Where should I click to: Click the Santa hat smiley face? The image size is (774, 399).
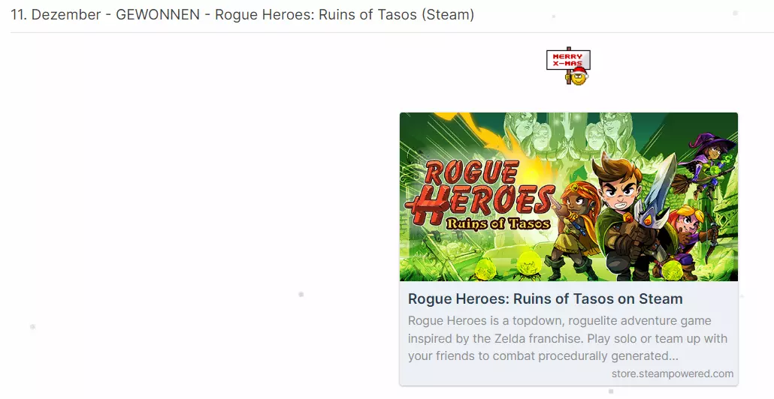click(576, 76)
